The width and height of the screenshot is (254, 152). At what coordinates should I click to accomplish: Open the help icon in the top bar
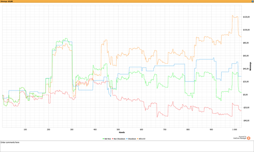253,1
